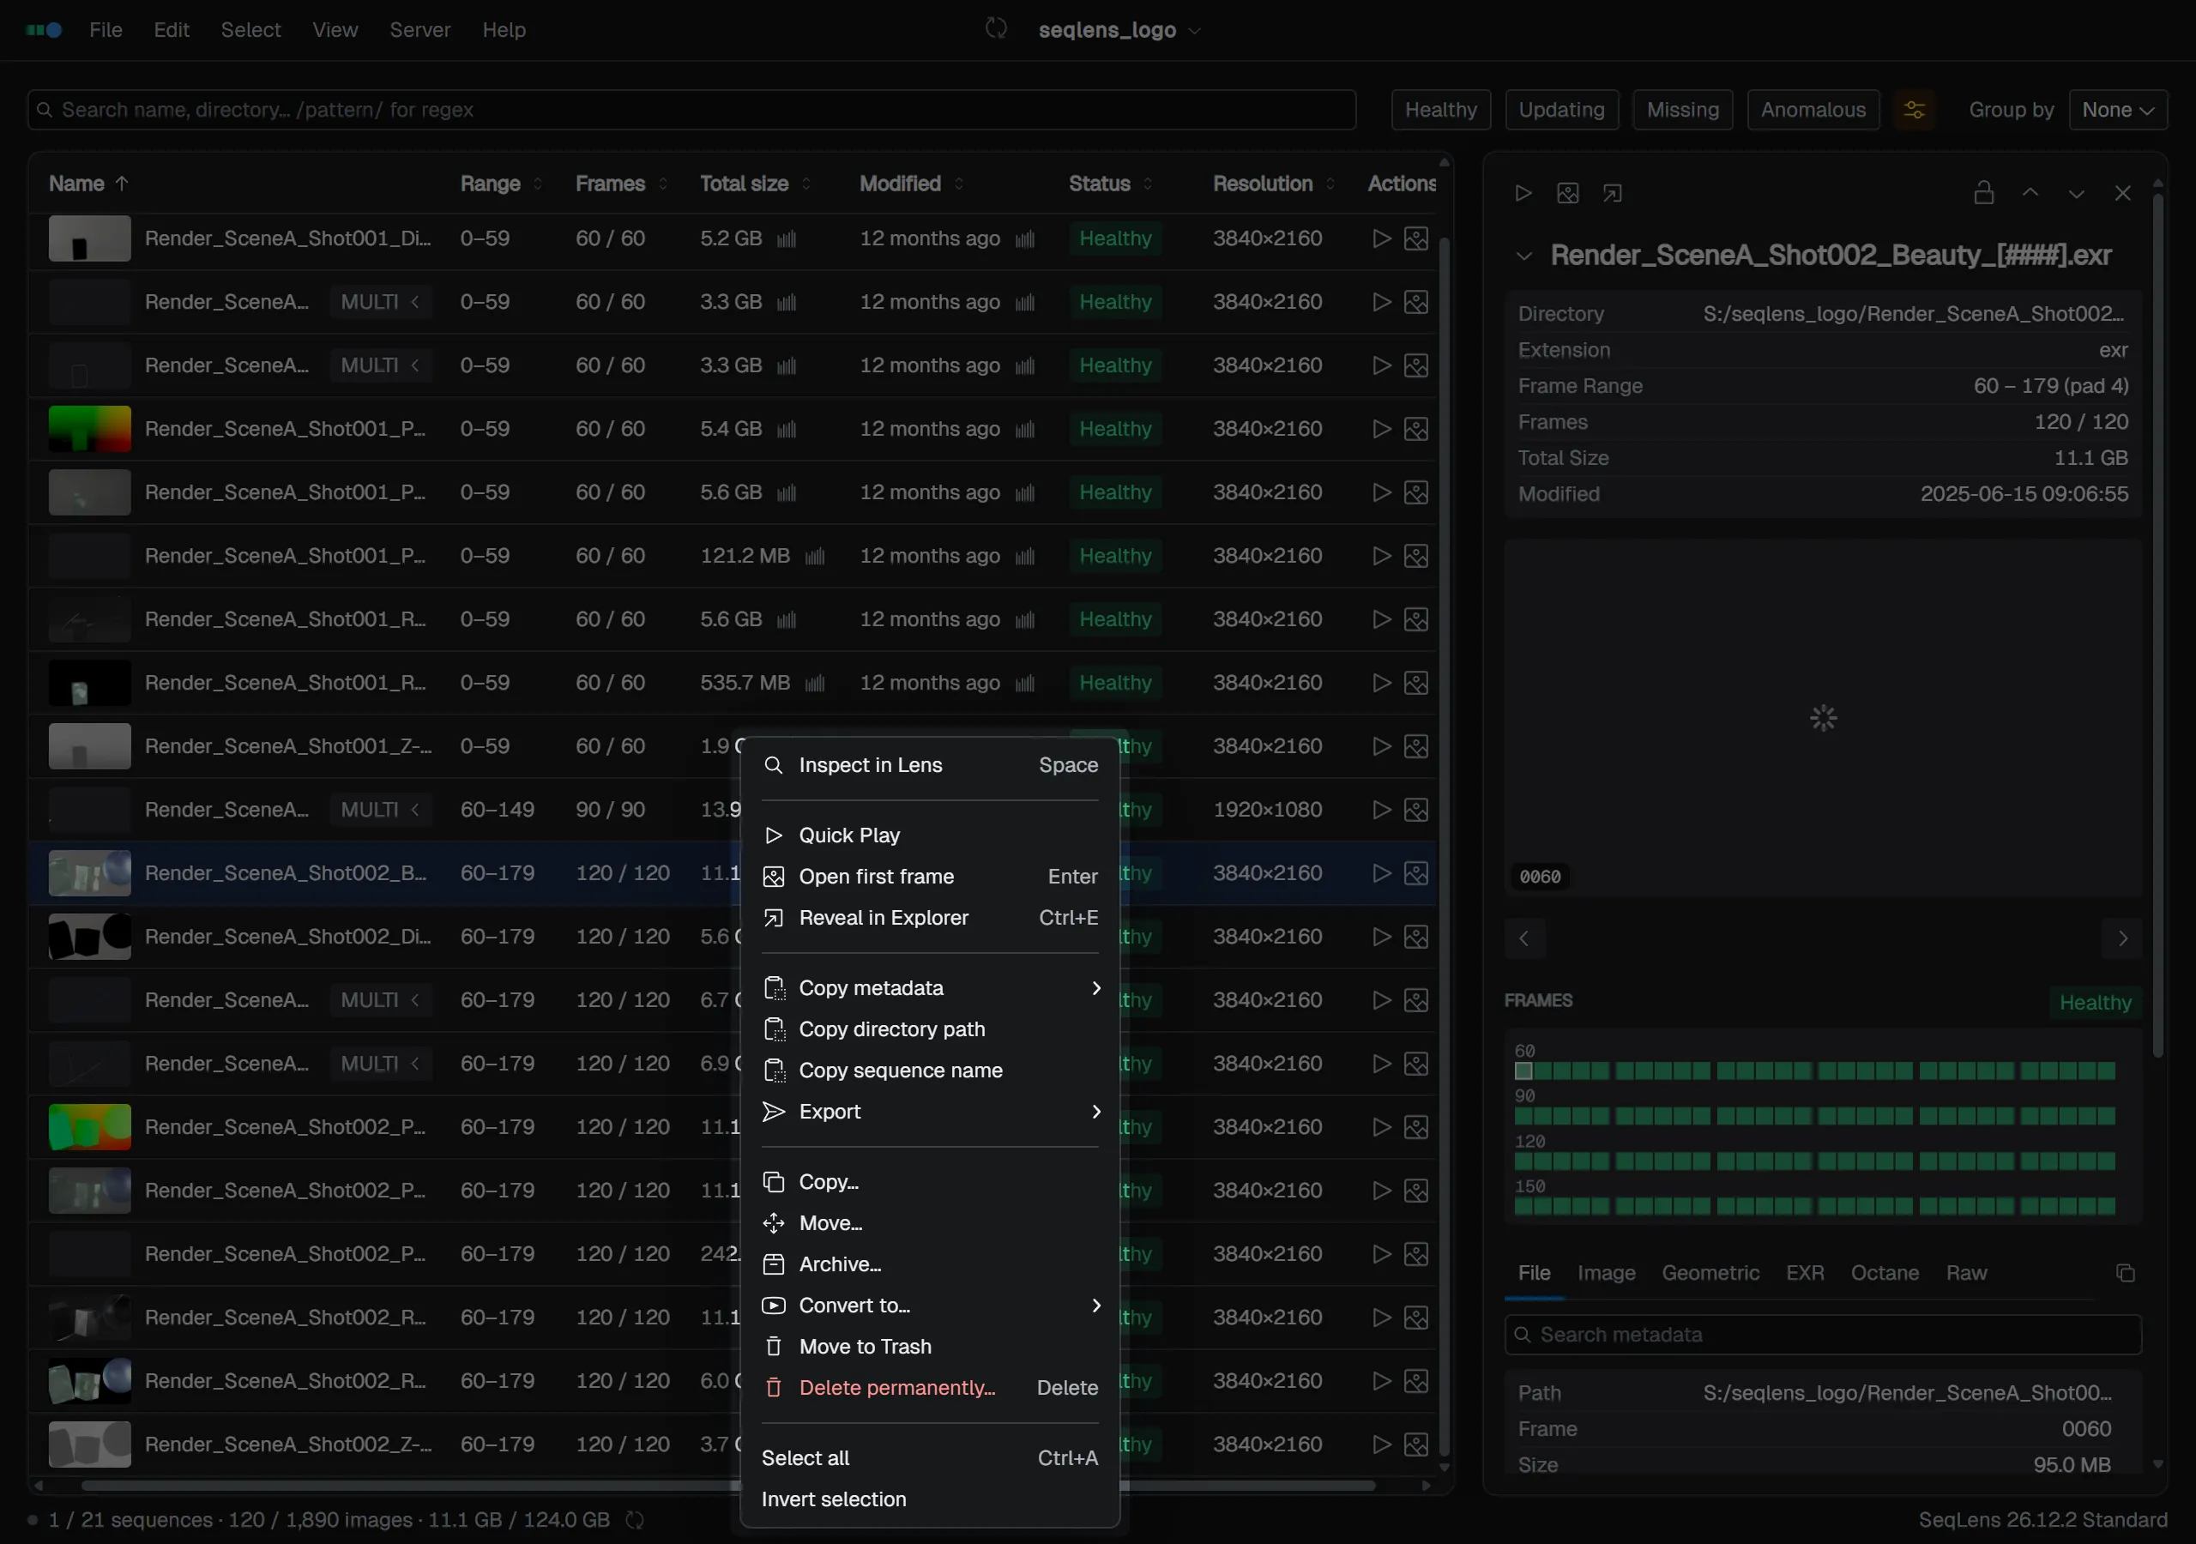This screenshot has height=1544, width=2196.
Task: Open the Server menu
Action: click(419, 30)
